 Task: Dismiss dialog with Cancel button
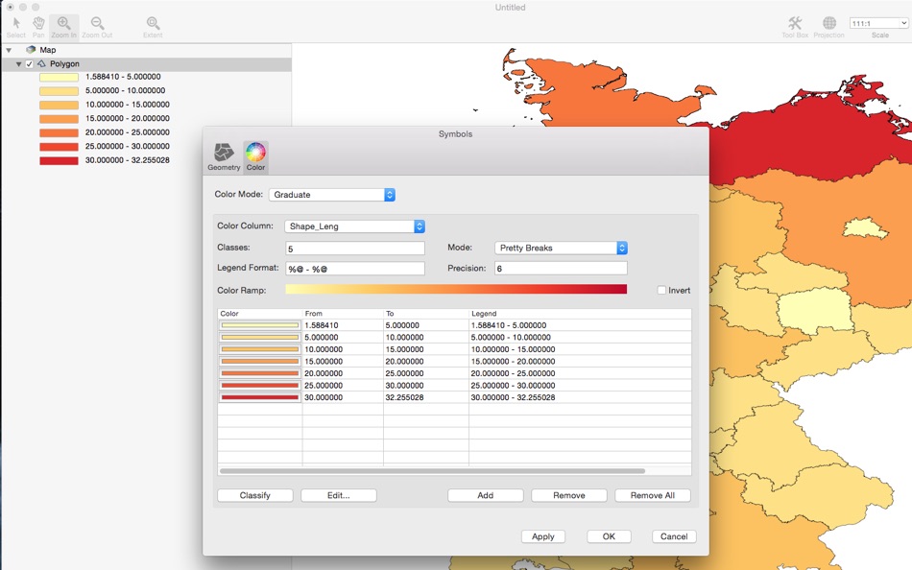pyautogui.click(x=674, y=536)
